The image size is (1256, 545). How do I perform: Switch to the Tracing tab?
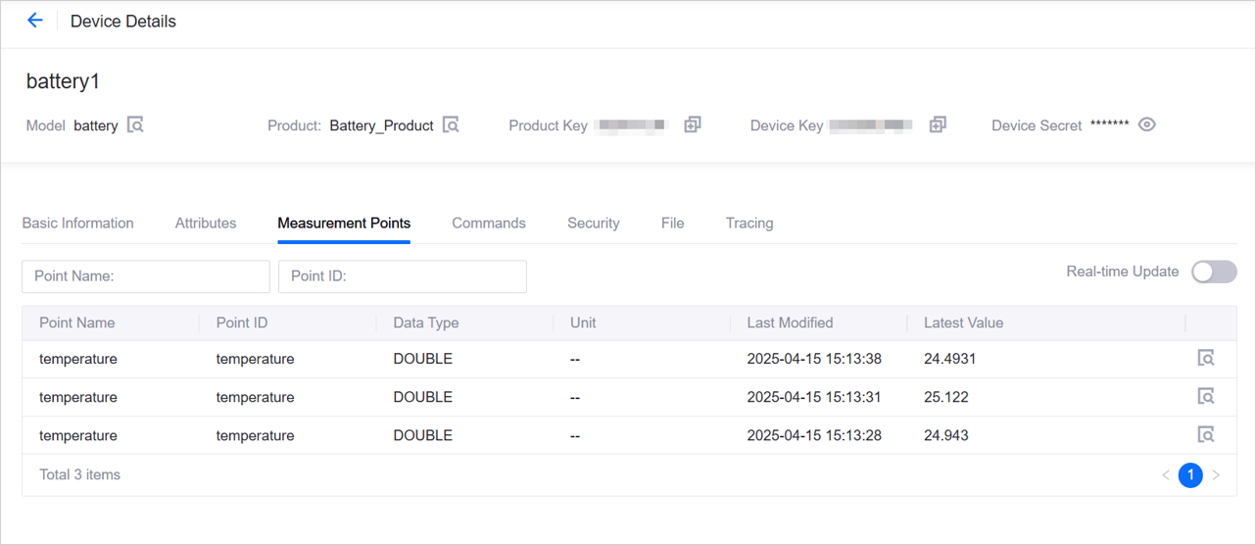click(x=749, y=223)
